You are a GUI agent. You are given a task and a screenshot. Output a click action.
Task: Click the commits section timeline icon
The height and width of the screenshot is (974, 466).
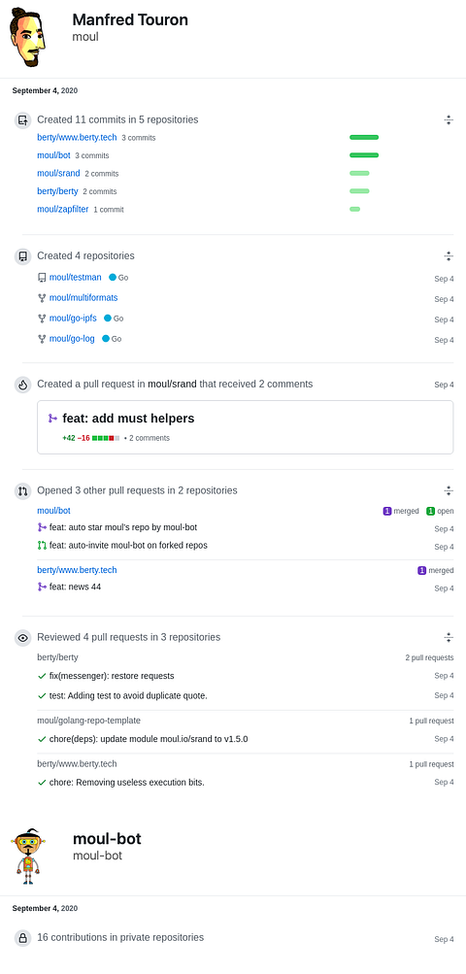pyautogui.click(x=23, y=119)
